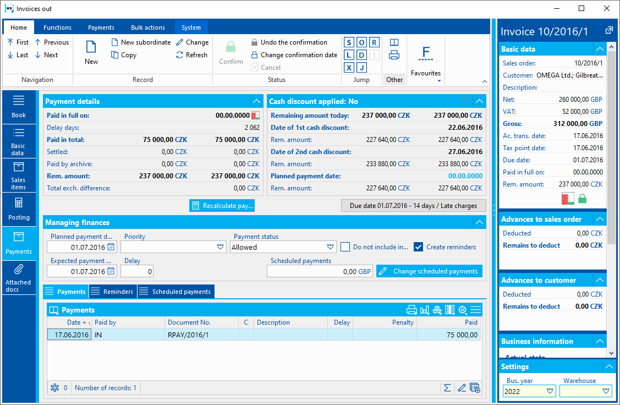This screenshot has width=620, height=405.
Task: Collapse Advances to sales order panel
Action: tap(600, 219)
